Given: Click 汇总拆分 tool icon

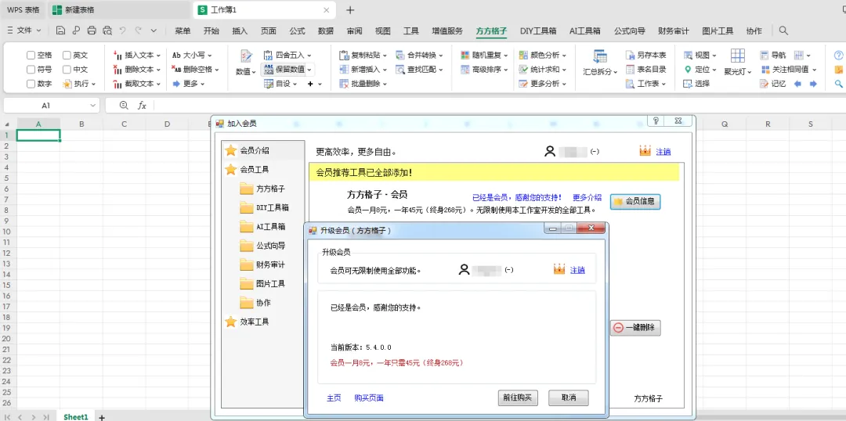Looking at the screenshot, I should [600, 56].
